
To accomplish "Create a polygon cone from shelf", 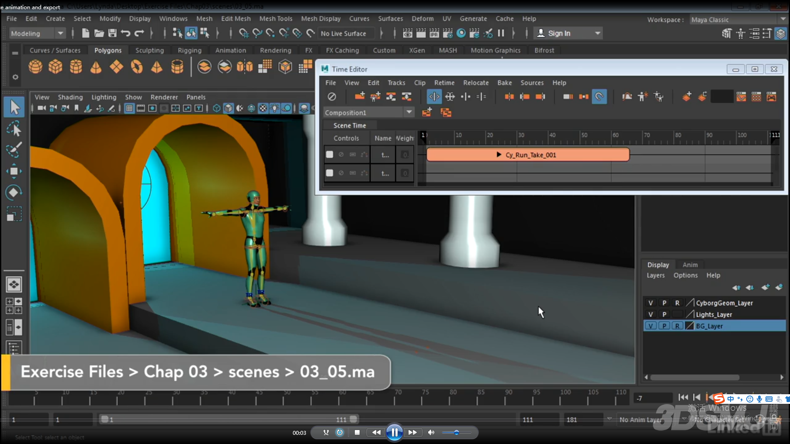I will 96,67.
